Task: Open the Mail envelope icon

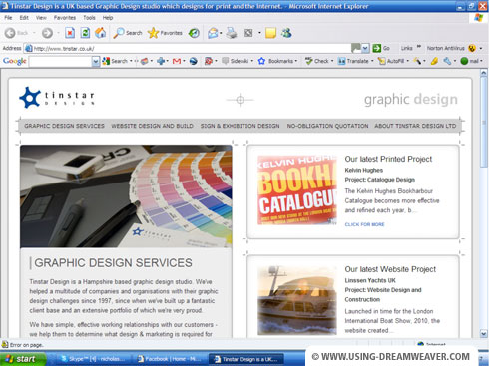Action: click(x=213, y=33)
